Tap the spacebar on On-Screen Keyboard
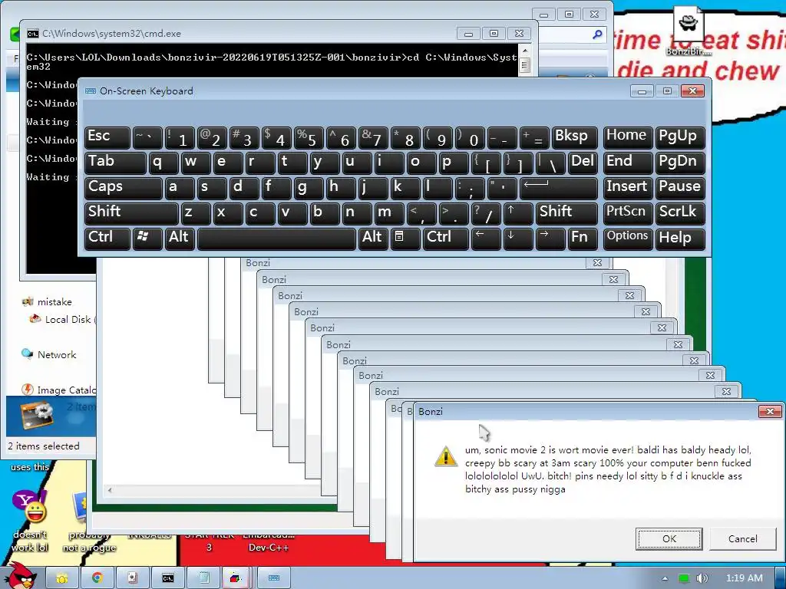786x589 pixels. 276,238
